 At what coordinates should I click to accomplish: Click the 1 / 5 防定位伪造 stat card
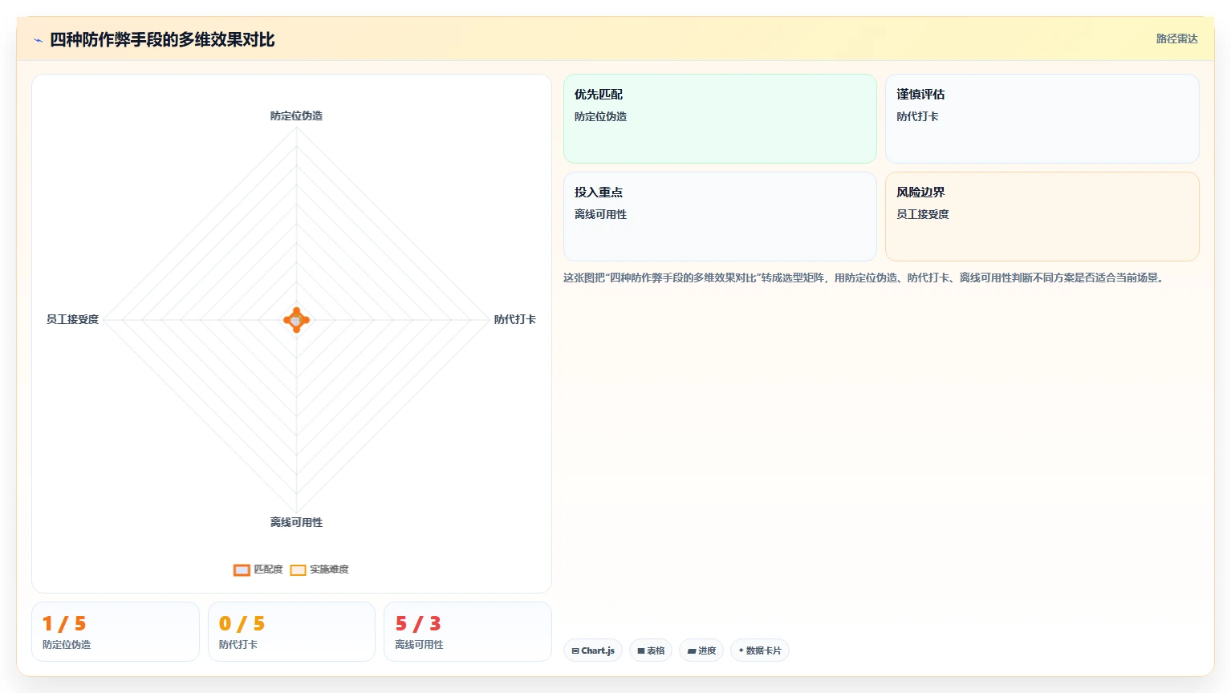pos(116,632)
